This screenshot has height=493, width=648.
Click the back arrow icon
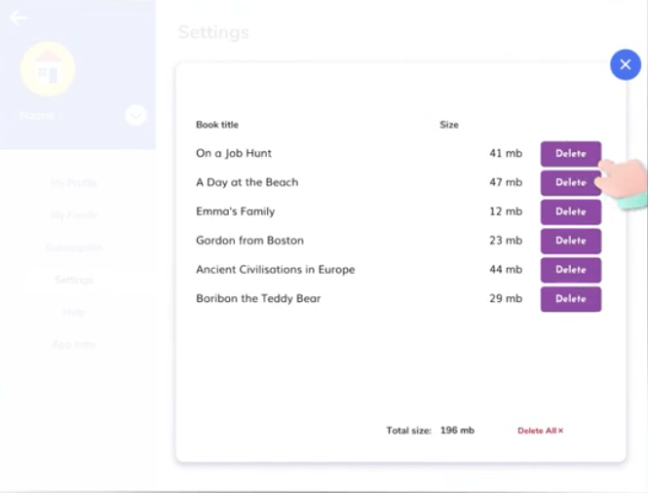pyautogui.click(x=19, y=18)
